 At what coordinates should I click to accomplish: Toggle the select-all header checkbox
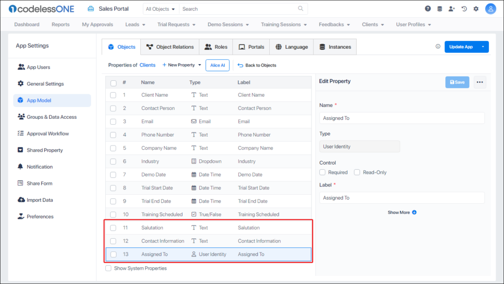(x=114, y=83)
